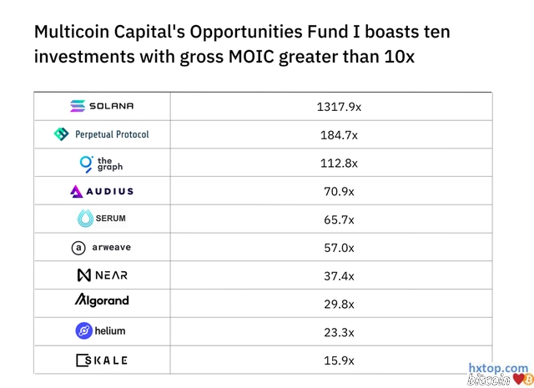Click the 112.8x value

(x=337, y=163)
